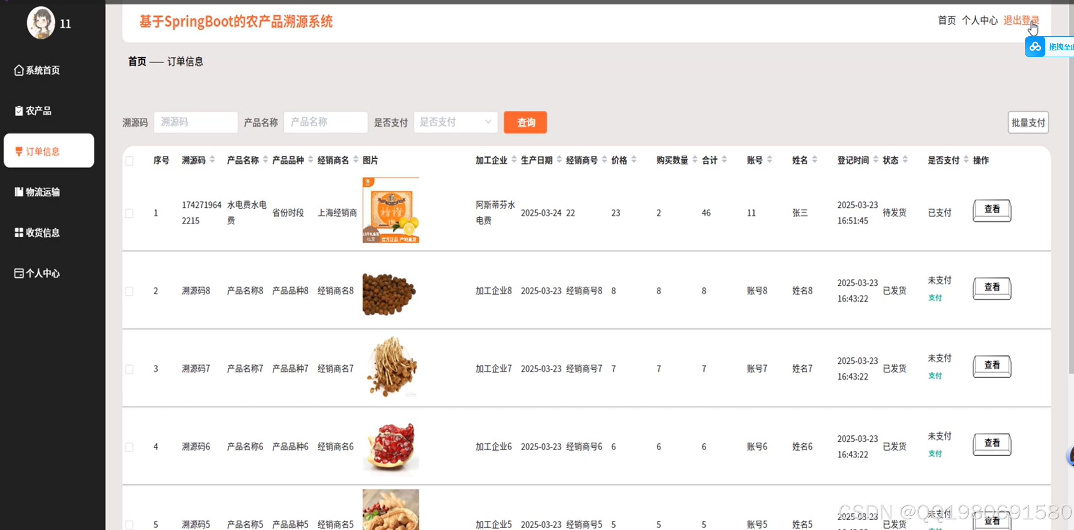The height and width of the screenshot is (530, 1074).
Task: Click the blue cloud drive icon
Action: point(1035,47)
